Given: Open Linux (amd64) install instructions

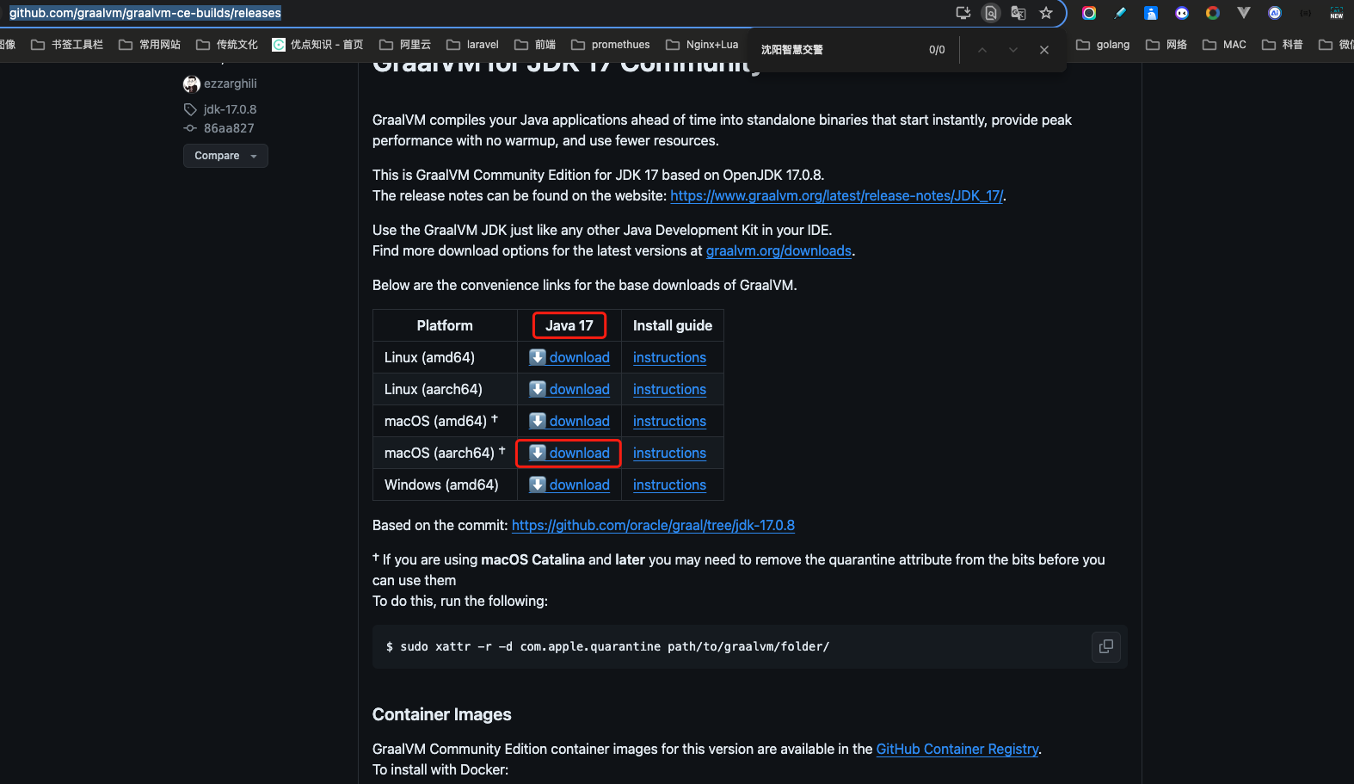Looking at the screenshot, I should 669,357.
